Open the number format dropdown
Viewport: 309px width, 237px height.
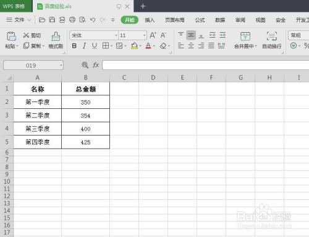[298, 35]
